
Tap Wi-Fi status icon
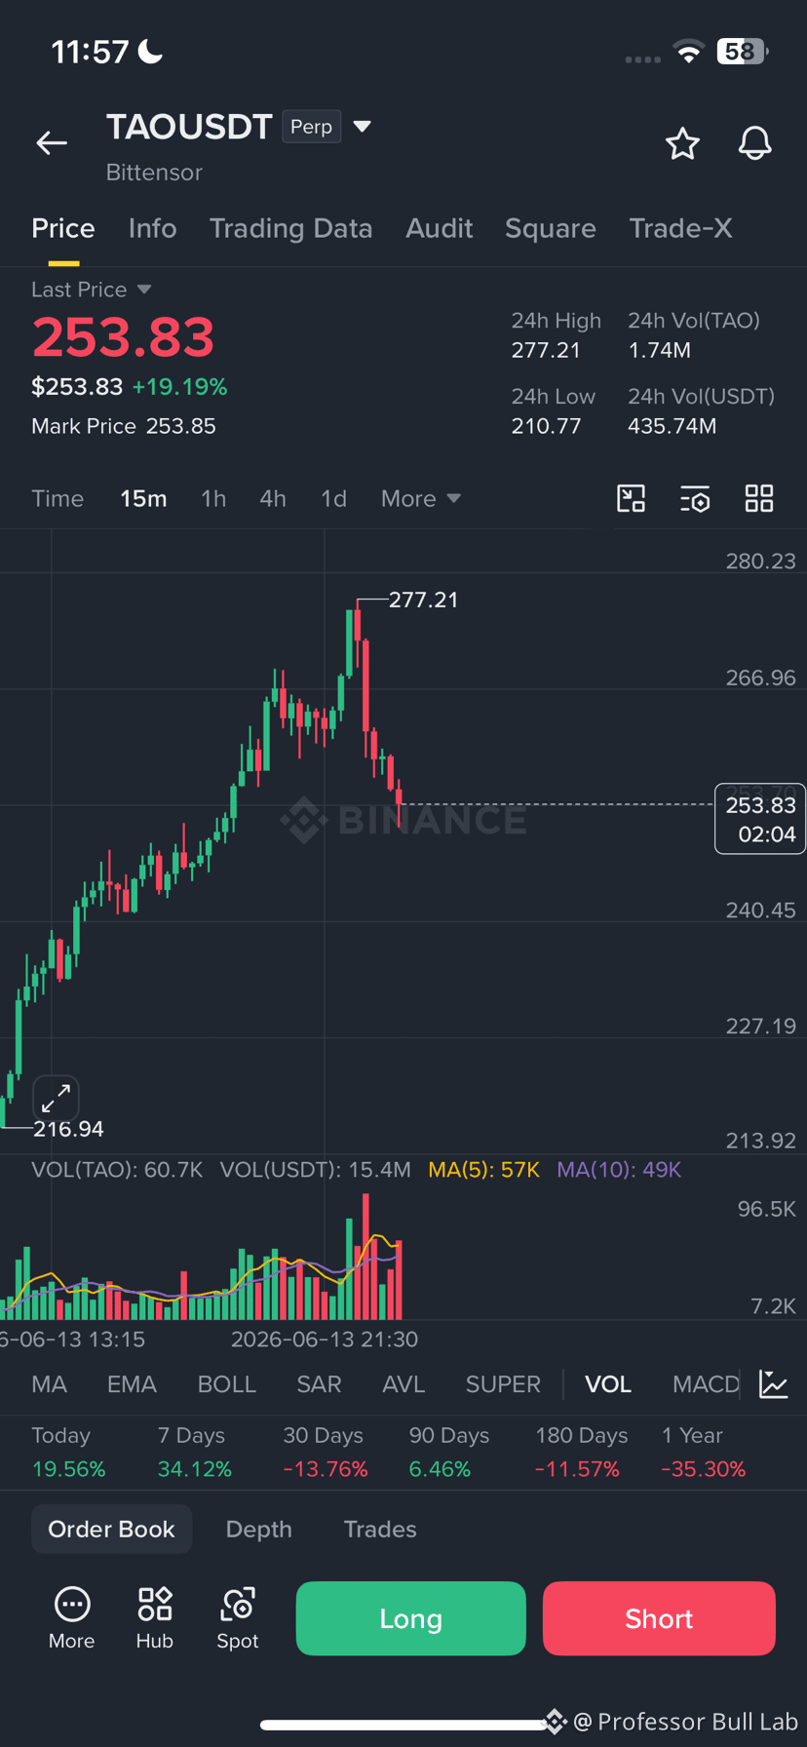point(689,53)
